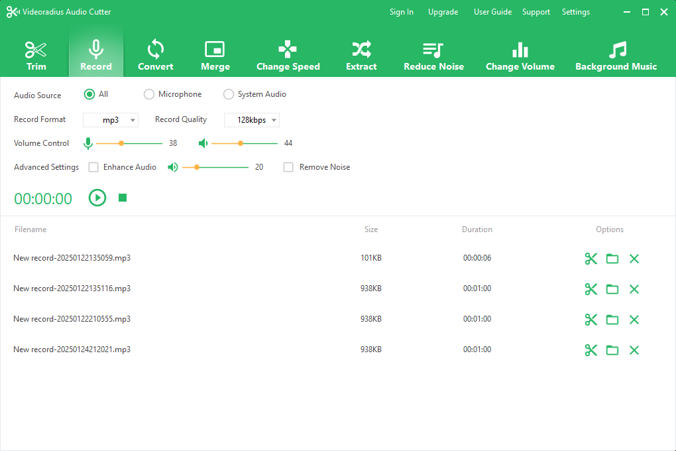This screenshot has width=676, height=451.
Task: Click the Duration column header
Action: (477, 229)
